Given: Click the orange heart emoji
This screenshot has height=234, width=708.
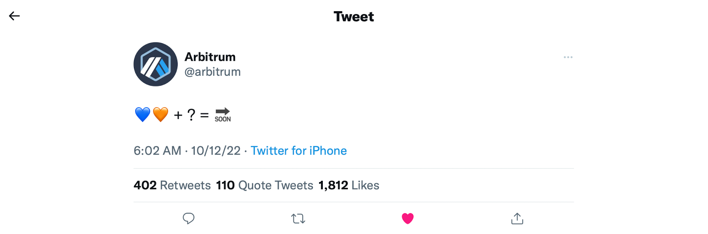Looking at the screenshot, I should (x=161, y=114).
